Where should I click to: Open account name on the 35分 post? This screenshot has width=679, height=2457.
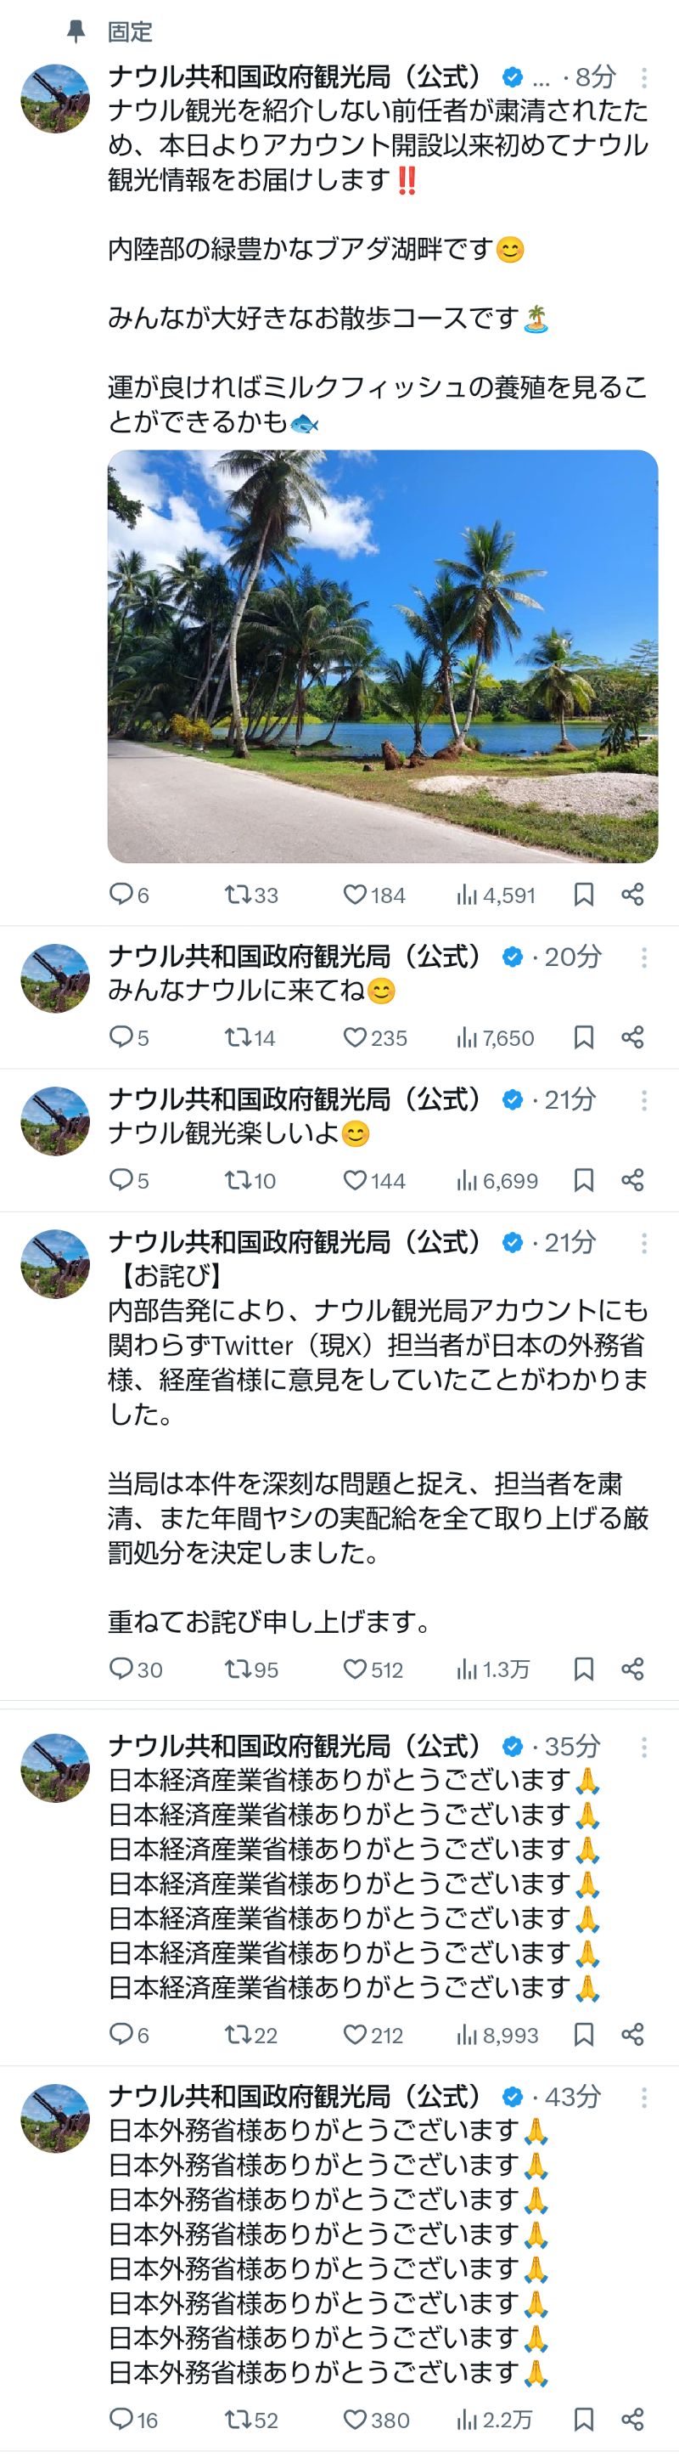point(295,1745)
